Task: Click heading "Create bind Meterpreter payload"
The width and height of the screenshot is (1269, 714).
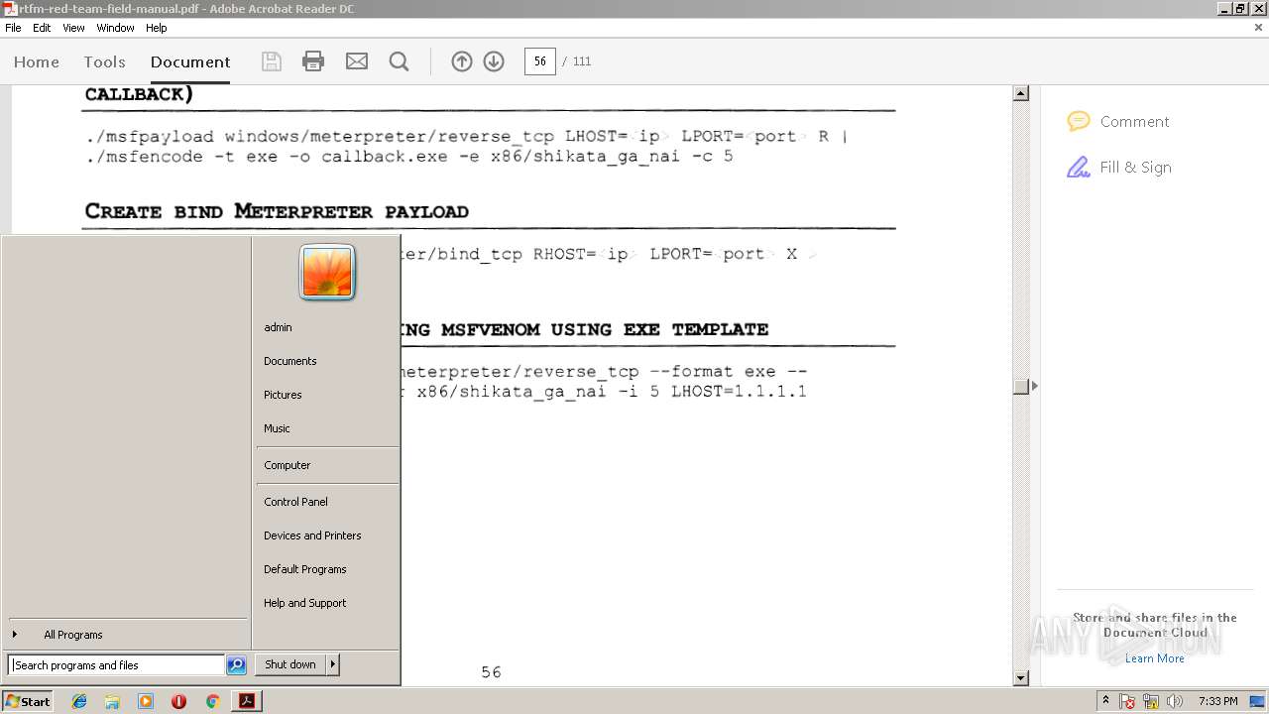Action: (x=277, y=211)
